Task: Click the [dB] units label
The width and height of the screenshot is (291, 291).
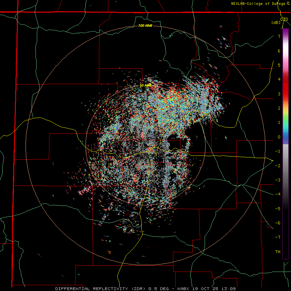Action: (276, 23)
